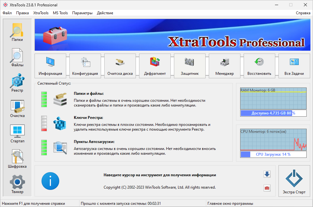
Task: Click the RAM availability progress bar
Action: [273, 113]
